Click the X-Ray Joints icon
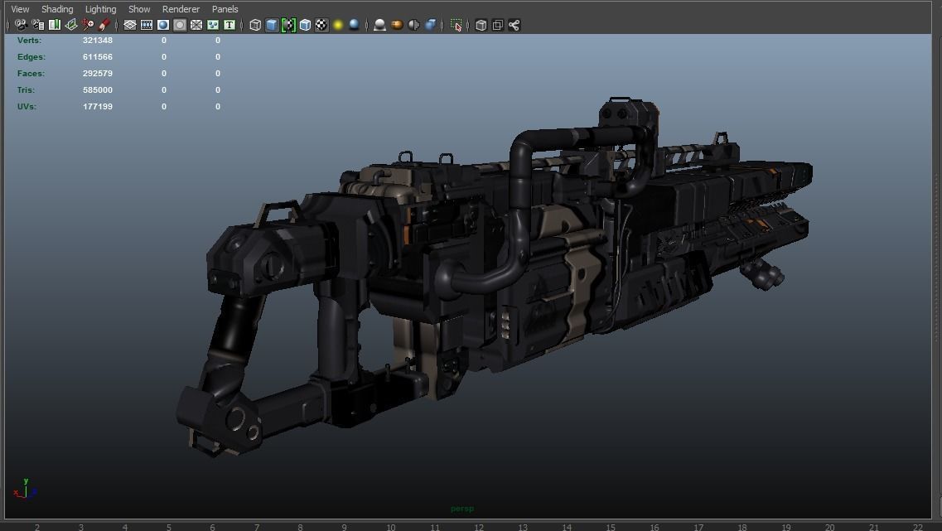 tap(514, 25)
